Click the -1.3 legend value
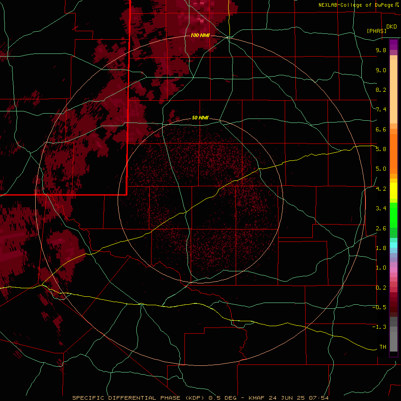 (379, 327)
